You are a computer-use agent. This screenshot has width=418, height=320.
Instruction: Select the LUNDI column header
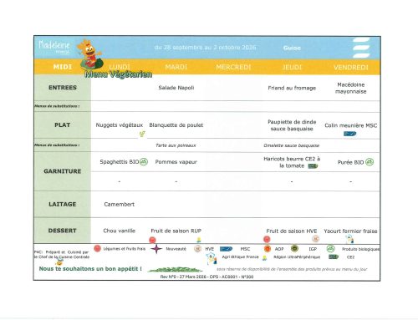(120, 67)
